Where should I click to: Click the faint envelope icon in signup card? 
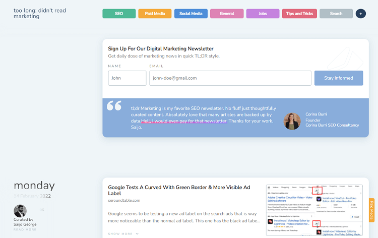click(345, 58)
